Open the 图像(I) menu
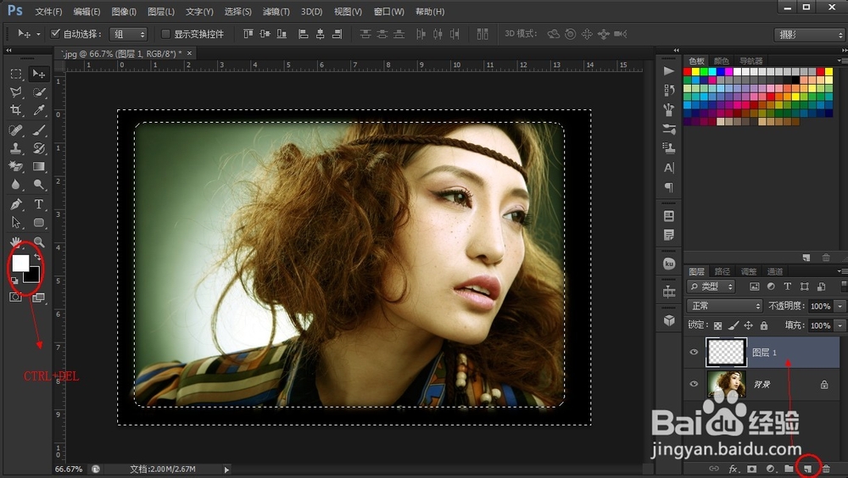Viewport: 848px width, 478px height. coord(124,12)
